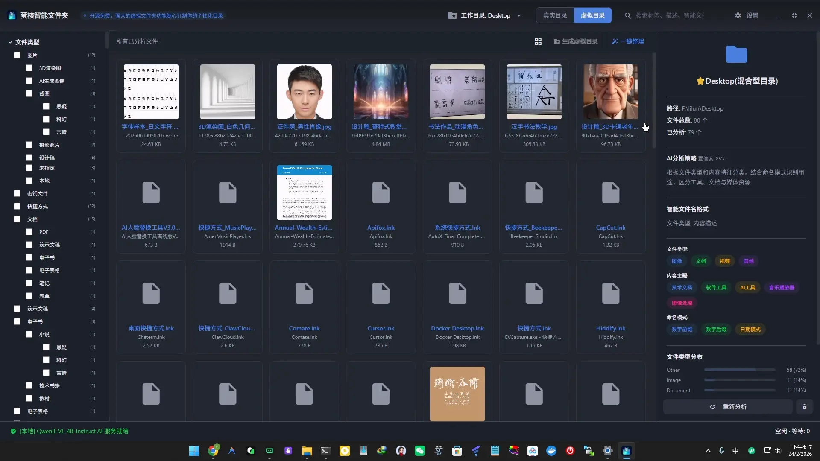Screen dimensions: 820x461
Task: Select the 虚拟目录 tab
Action: point(592,15)
